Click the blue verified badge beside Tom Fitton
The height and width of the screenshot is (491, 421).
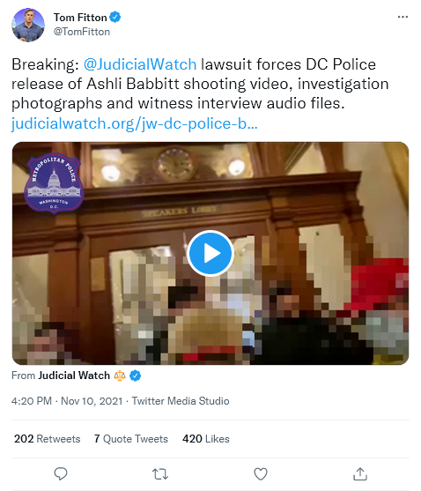[115, 18]
